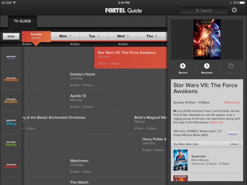Image resolution: width=247 pixels, height=185 pixels.
Task: Switch to the Mon 3 day tab
Action: click(65, 36)
